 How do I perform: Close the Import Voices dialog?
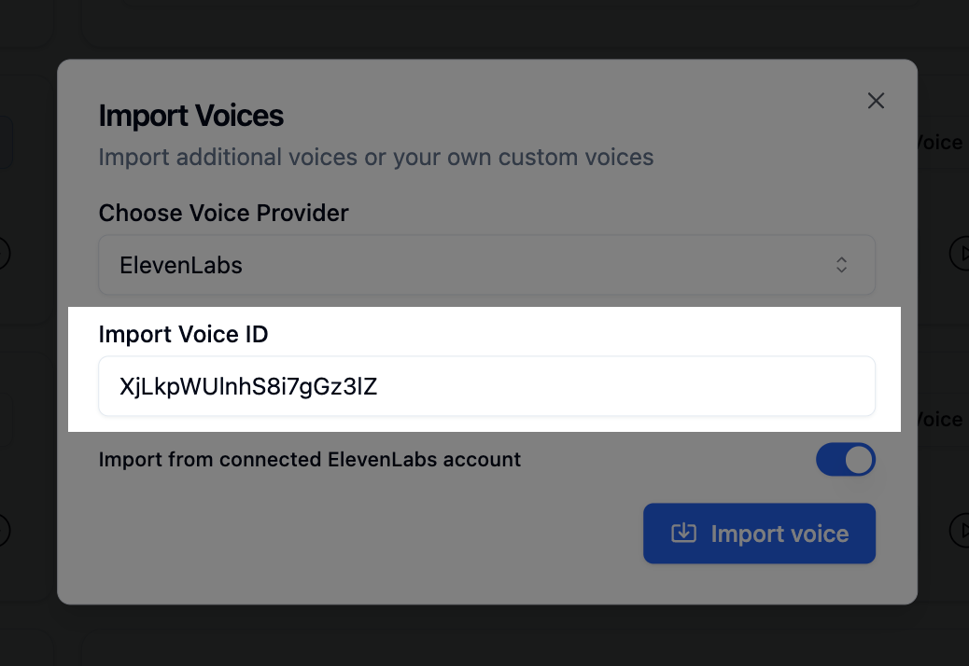click(x=876, y=101)
